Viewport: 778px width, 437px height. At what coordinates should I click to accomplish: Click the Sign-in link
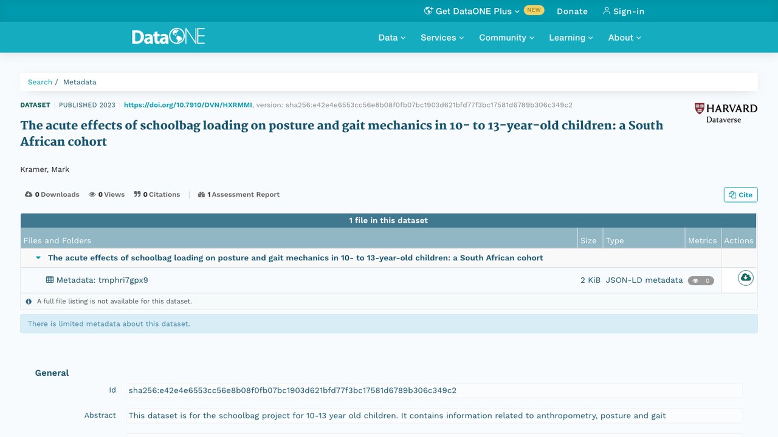(624, 11)
